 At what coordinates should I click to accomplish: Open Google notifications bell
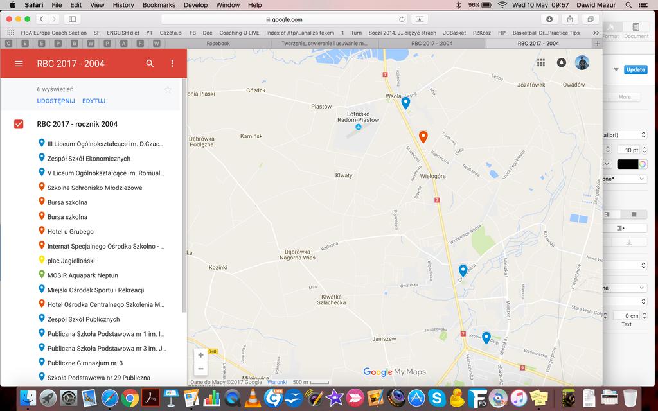(x=561, y=62)
